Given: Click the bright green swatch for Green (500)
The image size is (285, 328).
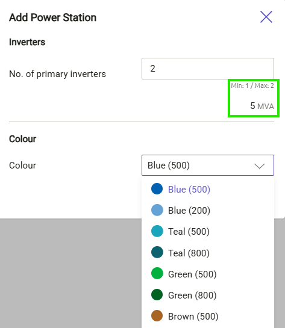Looking at the screenshot, I should coord(157,273).
